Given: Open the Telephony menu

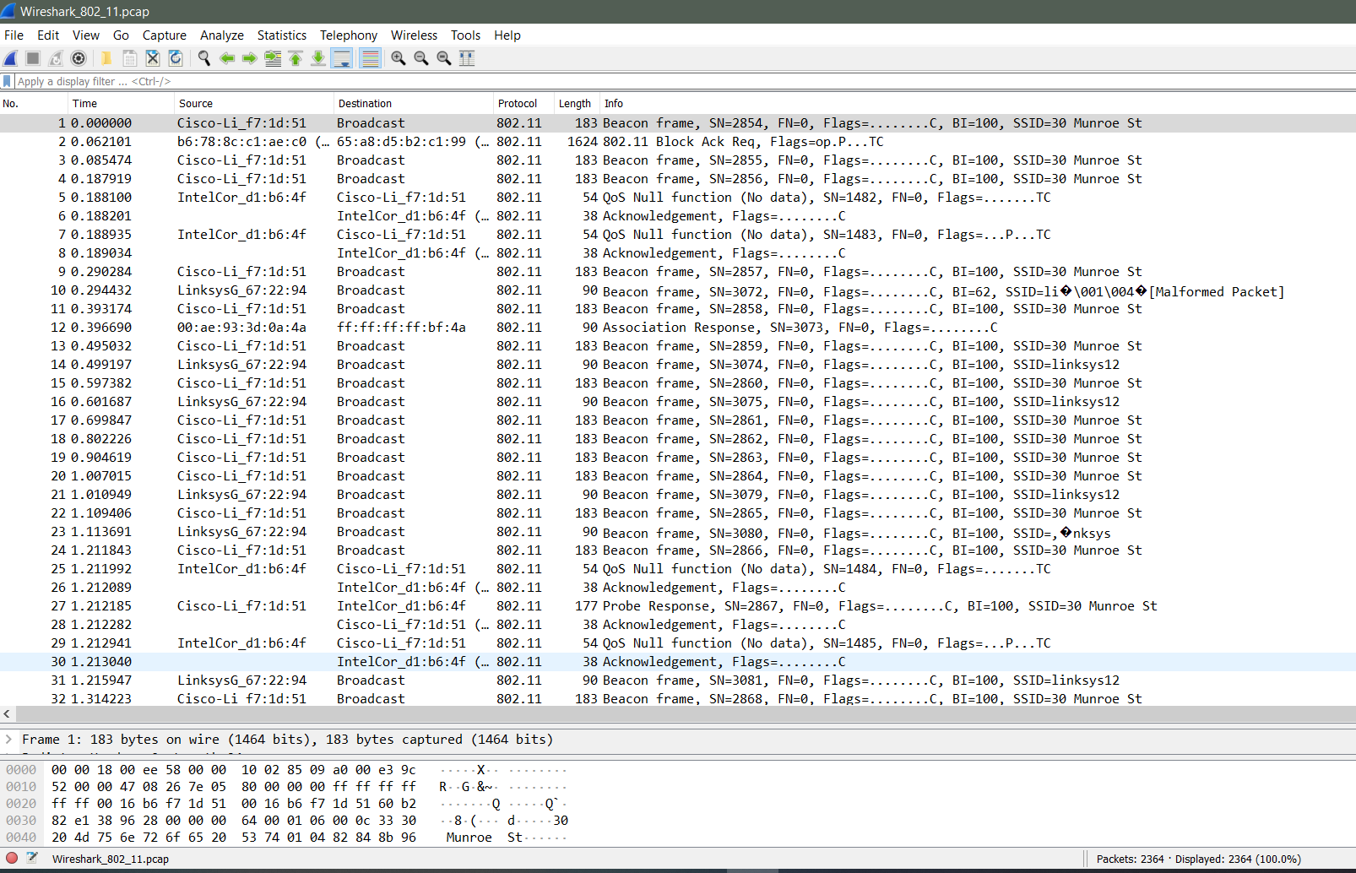Looking at the screenshot, I should pos(349,35).
